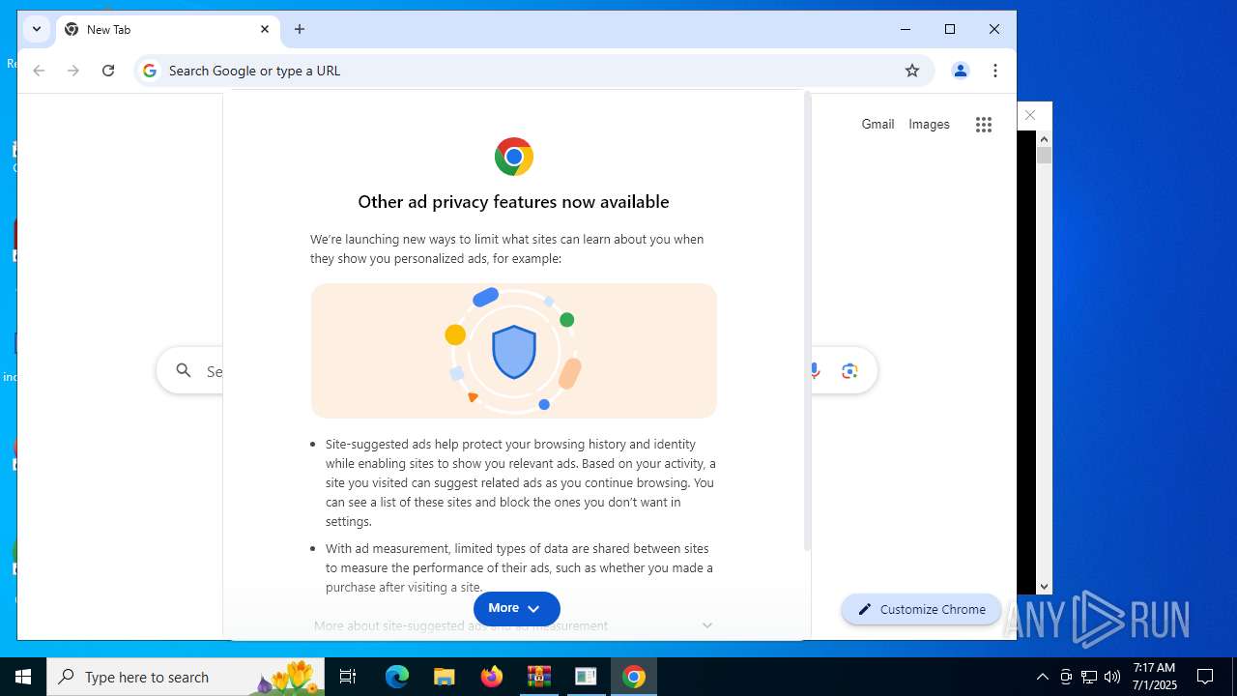The width and height of the screenshot is (1237, 696).
Task: Click the Chrome forward arrow
Action: pos(73,71)
